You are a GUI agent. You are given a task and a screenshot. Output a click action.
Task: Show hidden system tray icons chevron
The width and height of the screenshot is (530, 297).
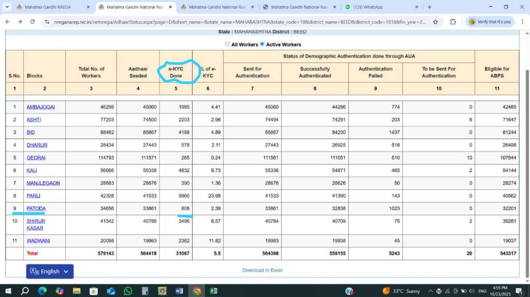tap(430, 291)
